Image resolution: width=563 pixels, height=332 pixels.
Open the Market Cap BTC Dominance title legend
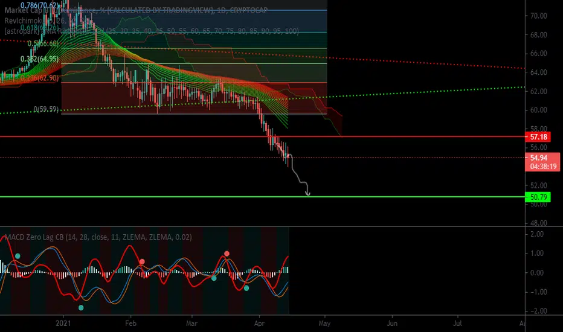click(x=136, y=10)
